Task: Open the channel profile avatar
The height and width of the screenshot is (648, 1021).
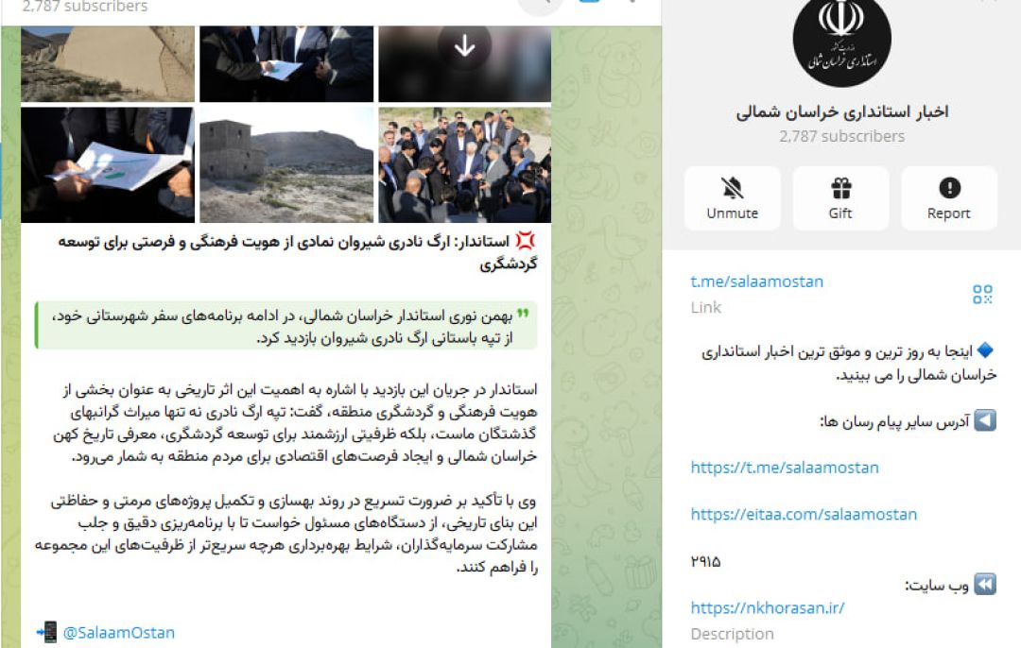Action: click(x=842, y=41)
